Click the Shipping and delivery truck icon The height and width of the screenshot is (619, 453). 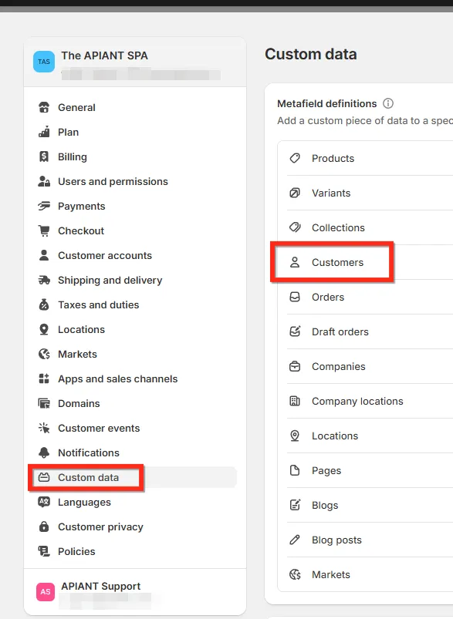click(x=44, y=281)
